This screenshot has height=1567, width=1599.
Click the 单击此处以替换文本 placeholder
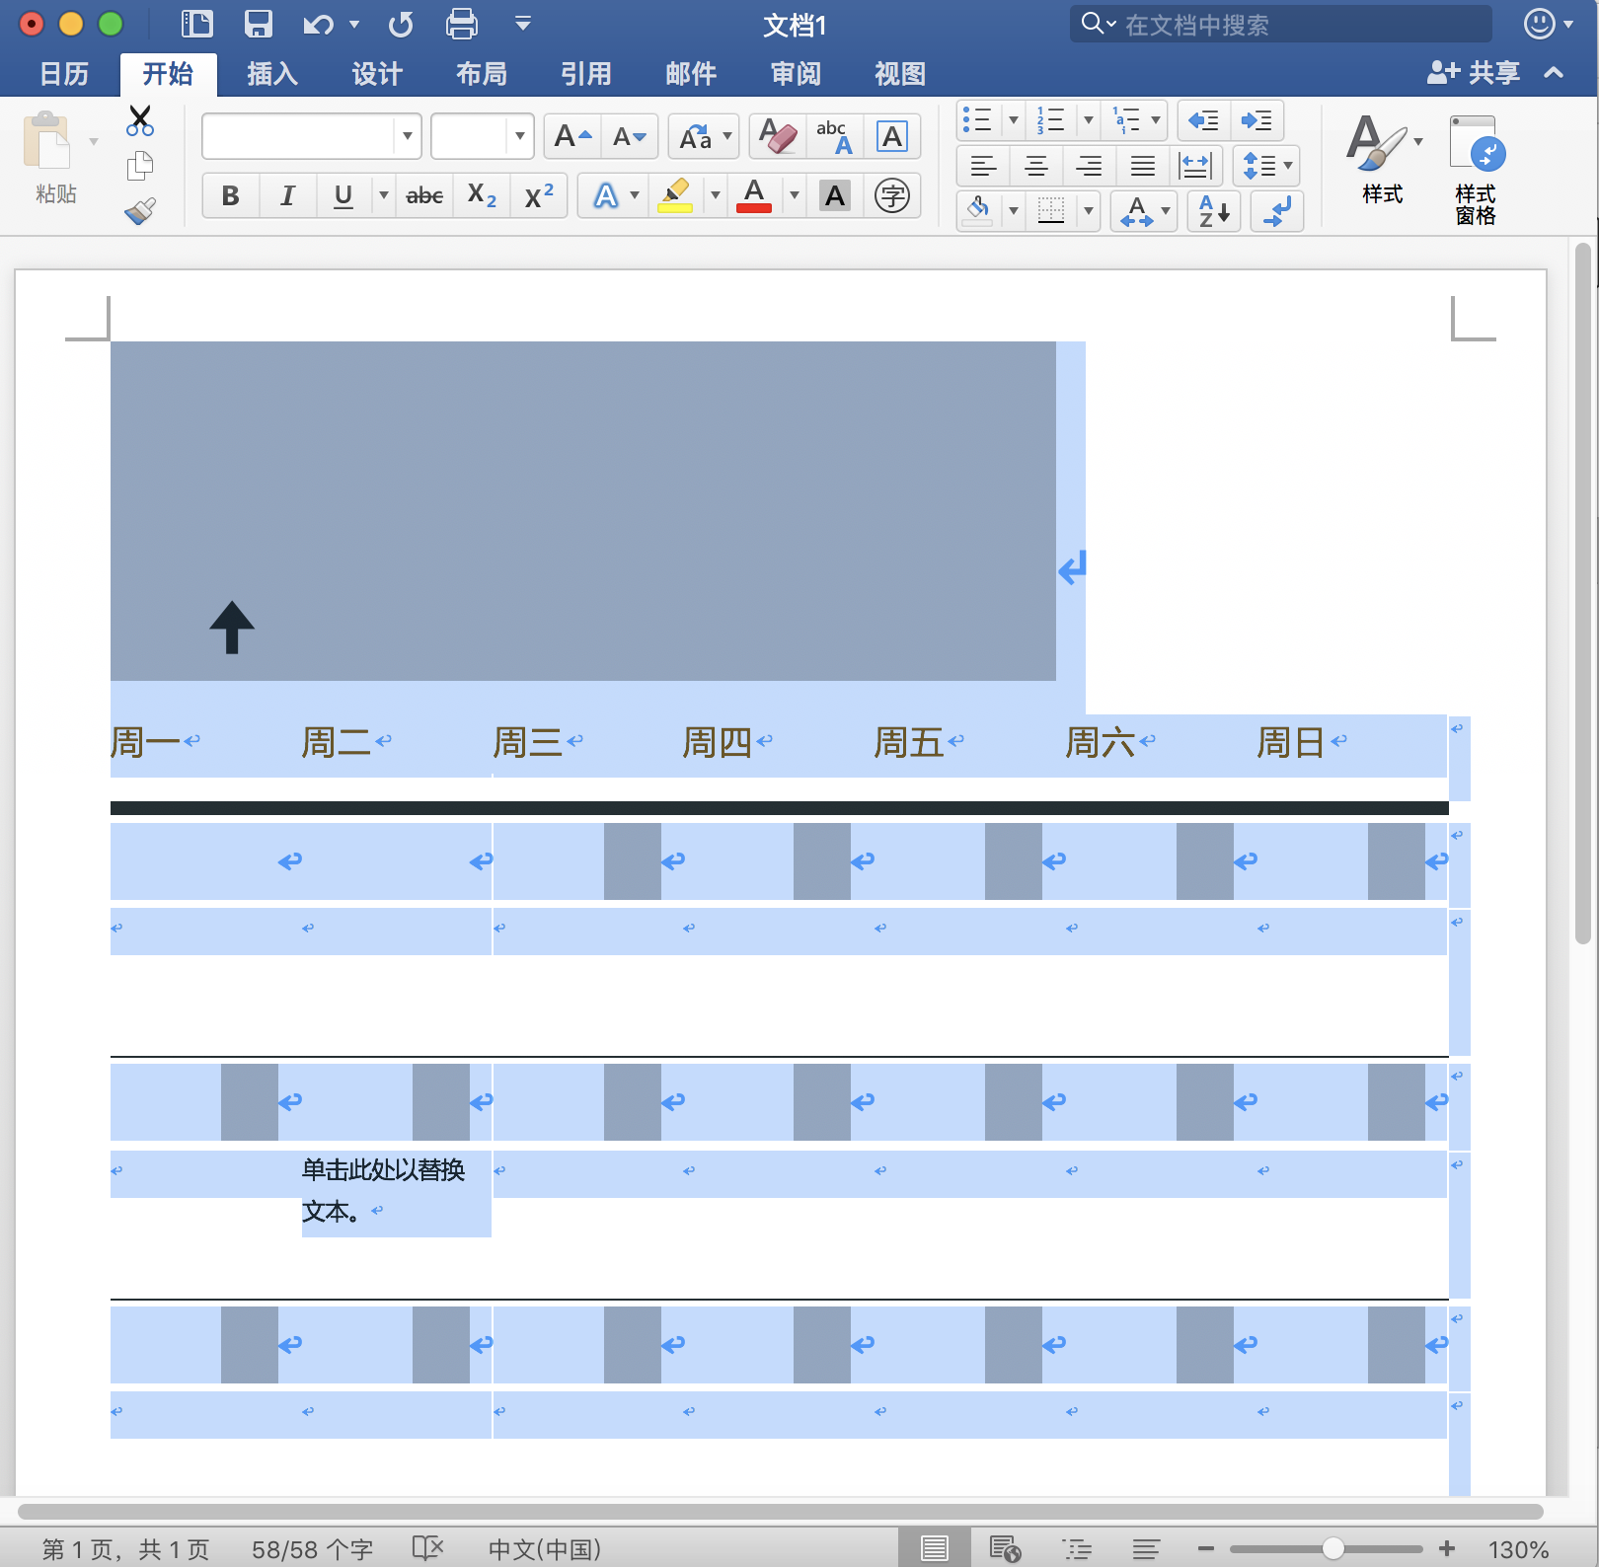click(x=383, y=1190)
